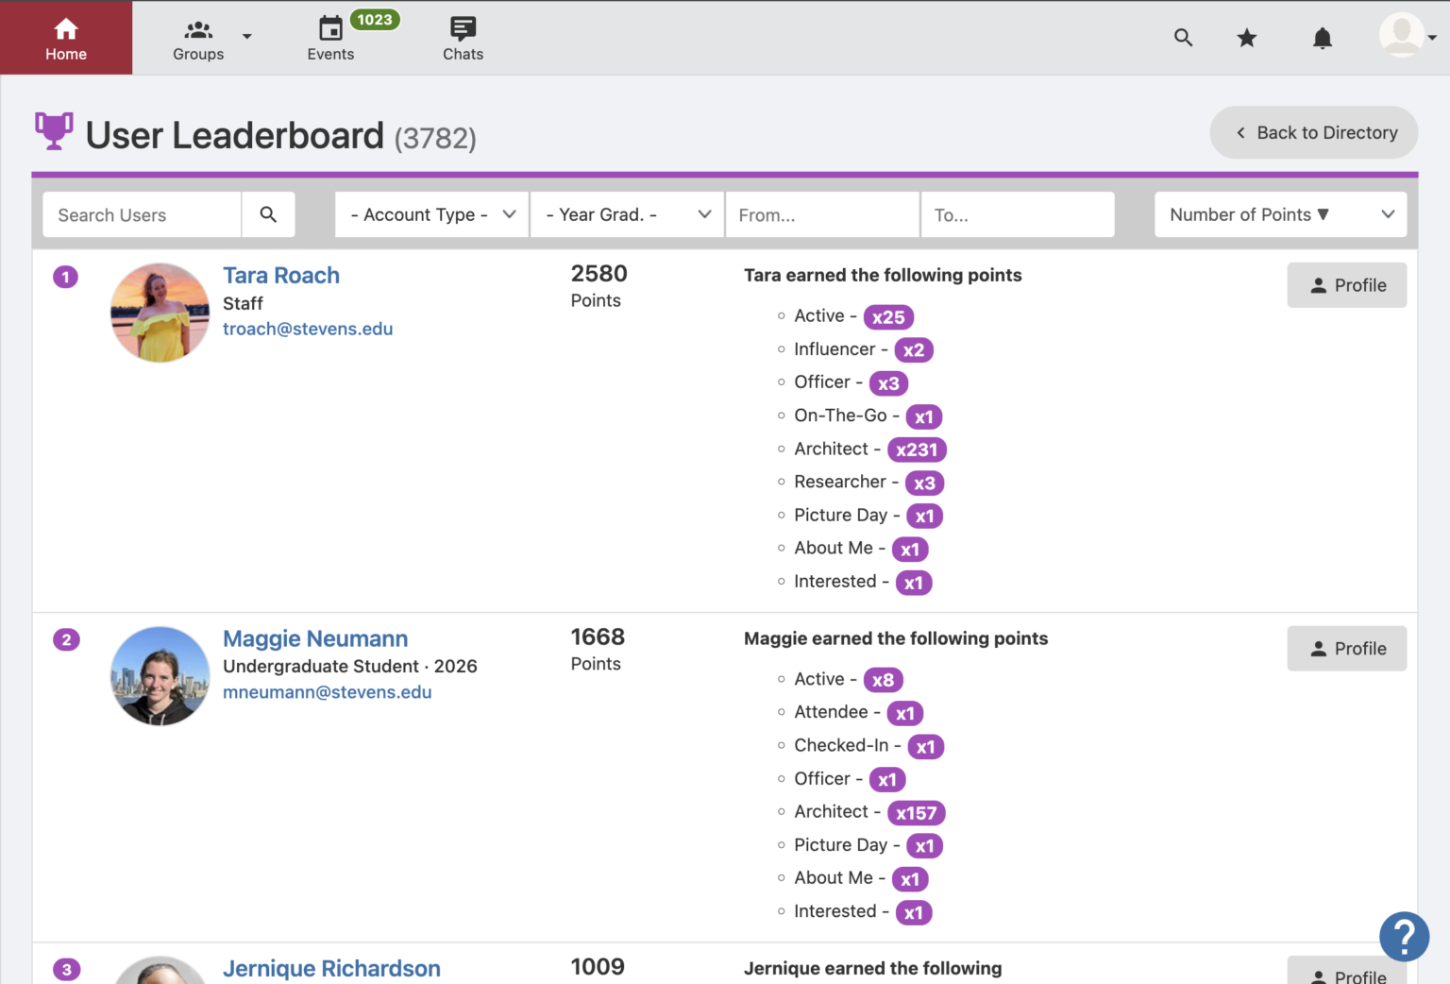Click the blue help question mark icon
The height and width of the screenshot is (984, 1450).
pos(1404,937)
